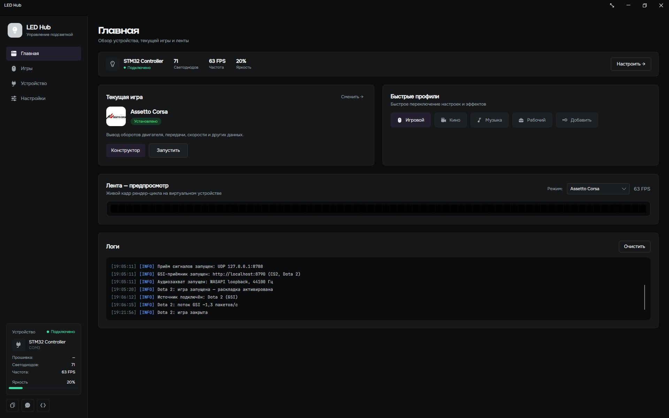Viewport: 669px width, 418px height.
Task: Click the expand arrows icon in title bar
Action: [612, 5]
